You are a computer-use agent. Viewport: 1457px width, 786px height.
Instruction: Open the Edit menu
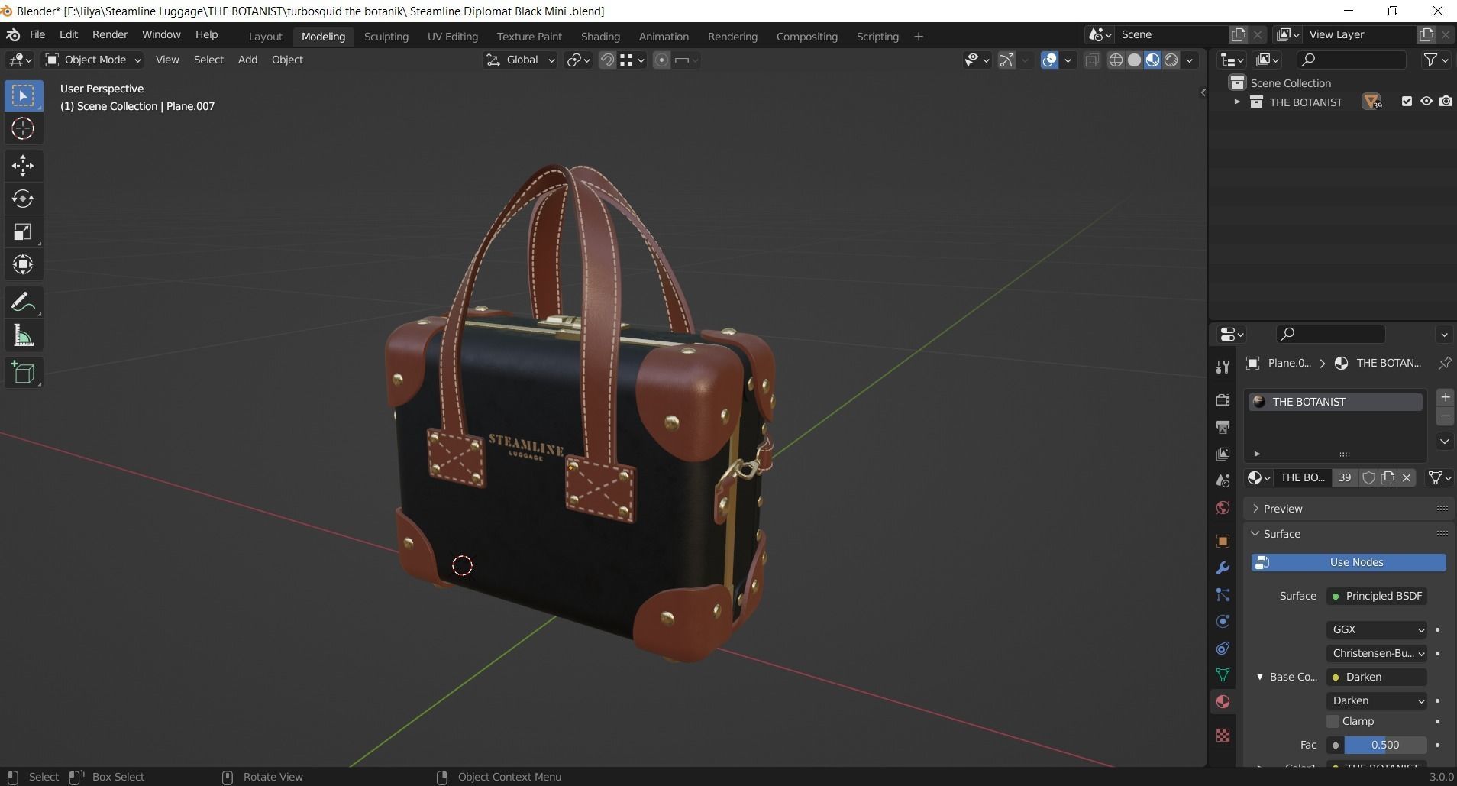[69, 34]
